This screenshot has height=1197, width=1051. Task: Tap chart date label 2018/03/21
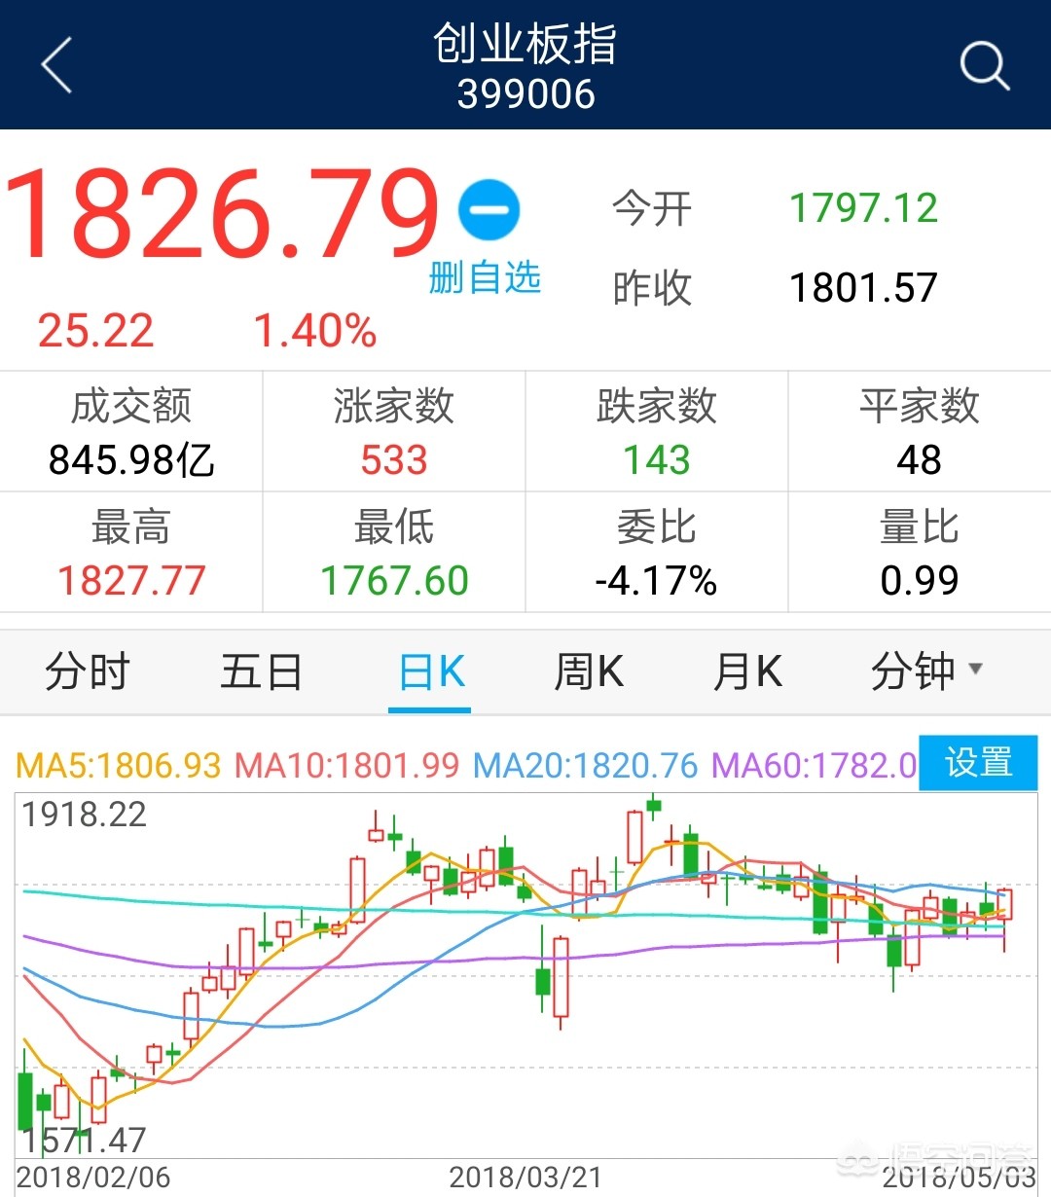point(525,1177)
